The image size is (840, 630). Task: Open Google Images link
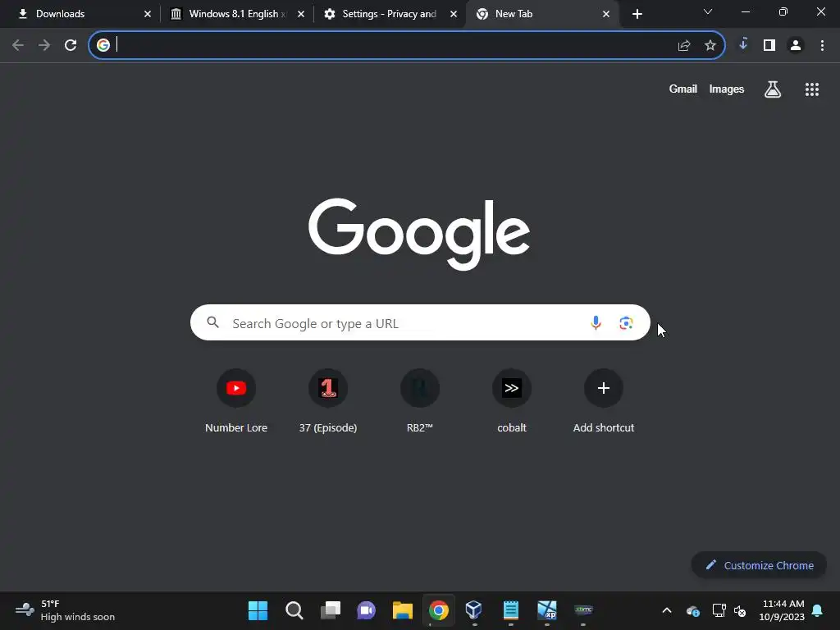coord(727,89)
